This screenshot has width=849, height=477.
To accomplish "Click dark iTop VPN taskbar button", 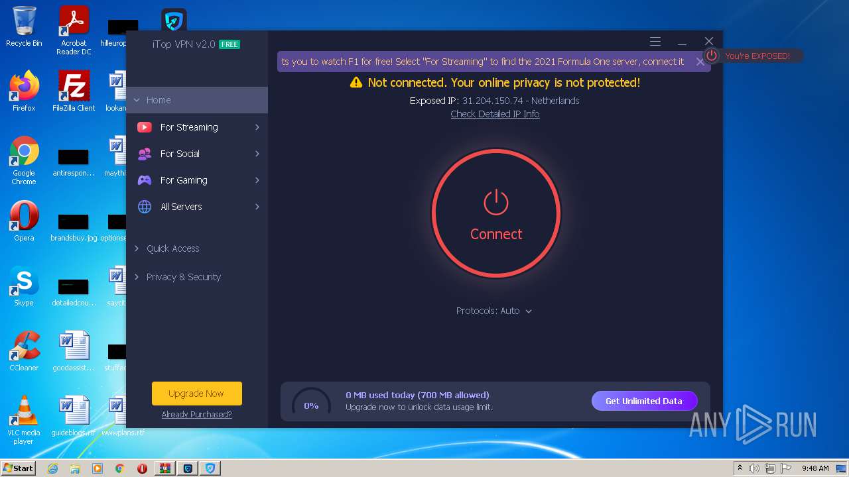I will 188,468.
